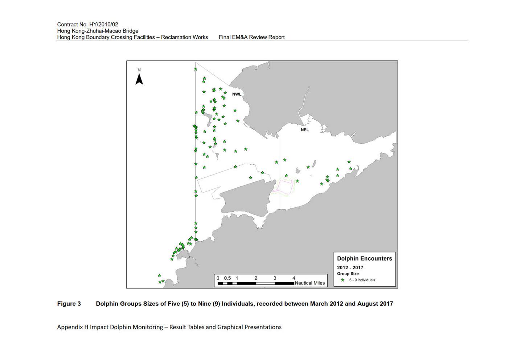Click the 'Dolphin Encounters' legend title
Image resolution: width=509 pixels, height=359 pixels.
point(365,258)
